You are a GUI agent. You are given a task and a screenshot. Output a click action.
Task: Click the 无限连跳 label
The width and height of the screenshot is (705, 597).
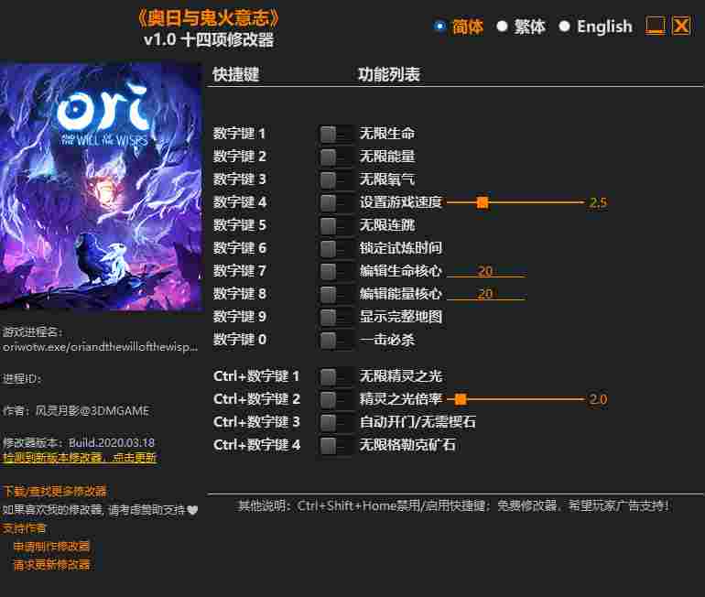pos(386,225)
